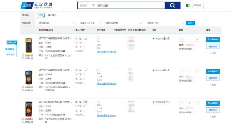
Task: Open VC9208 product title link
Action: pos(55,70)
